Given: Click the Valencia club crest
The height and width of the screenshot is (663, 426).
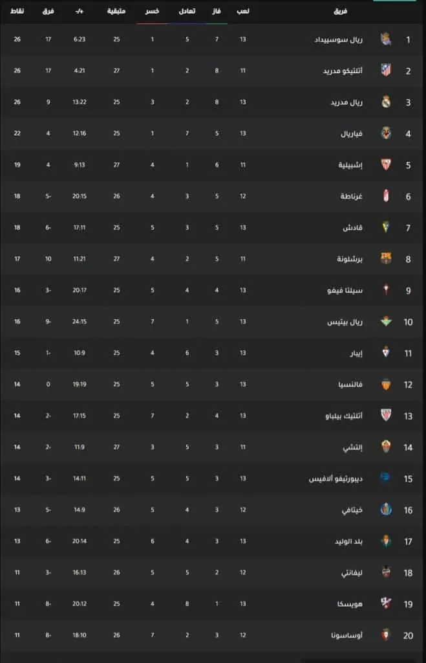Looking at the screenshot, I should tap(386, 384).
